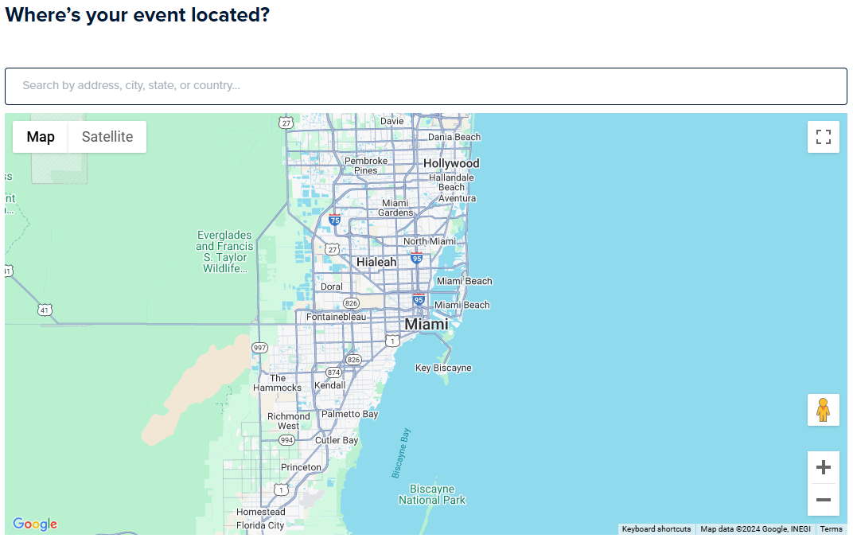Click the event location search field
The height and width of the screenshot is (542, 853).
pos(426,86)
